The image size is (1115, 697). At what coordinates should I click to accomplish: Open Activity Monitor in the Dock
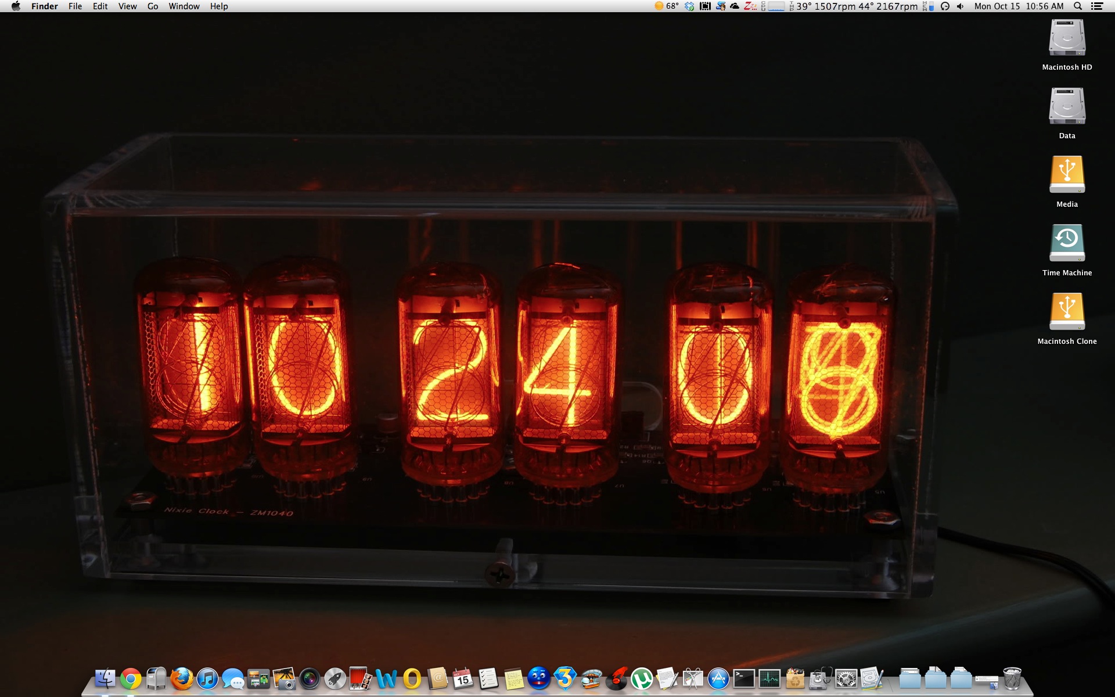[x=769, y=678]
